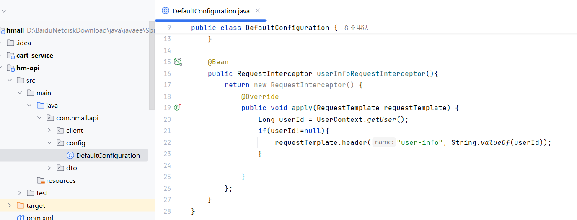
Task: Switch to the DefaultConfiguration.java tab
Action: (211, 11)
